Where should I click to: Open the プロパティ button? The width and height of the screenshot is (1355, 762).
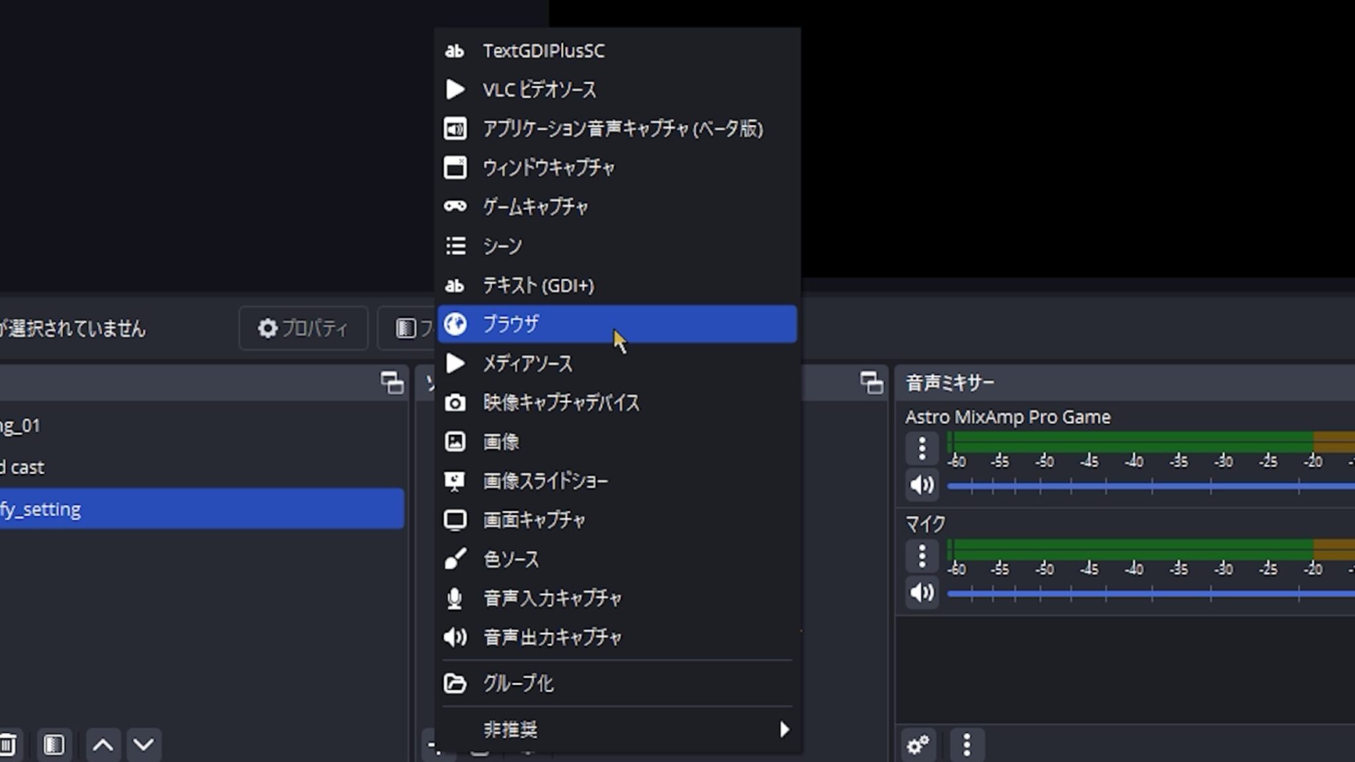coord(303,328)
